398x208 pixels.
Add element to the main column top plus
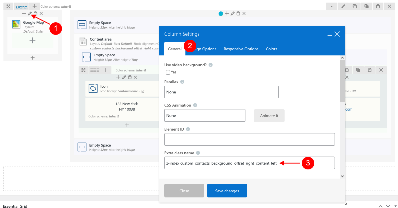coord(227,13)
